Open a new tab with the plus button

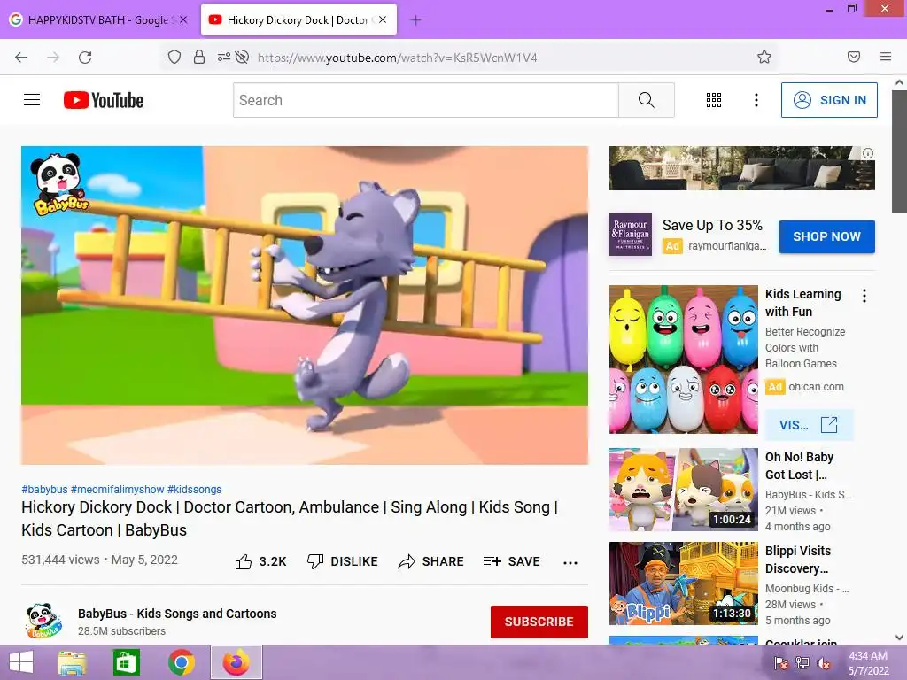click(415, 20)
